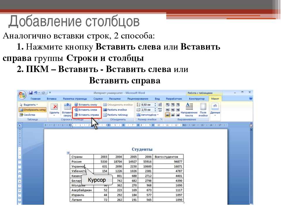Screen dimensions: 281x210
Task: Click the Undo icon in quick access toolbar
Action: pyautogui.click(x=36, y=93)
